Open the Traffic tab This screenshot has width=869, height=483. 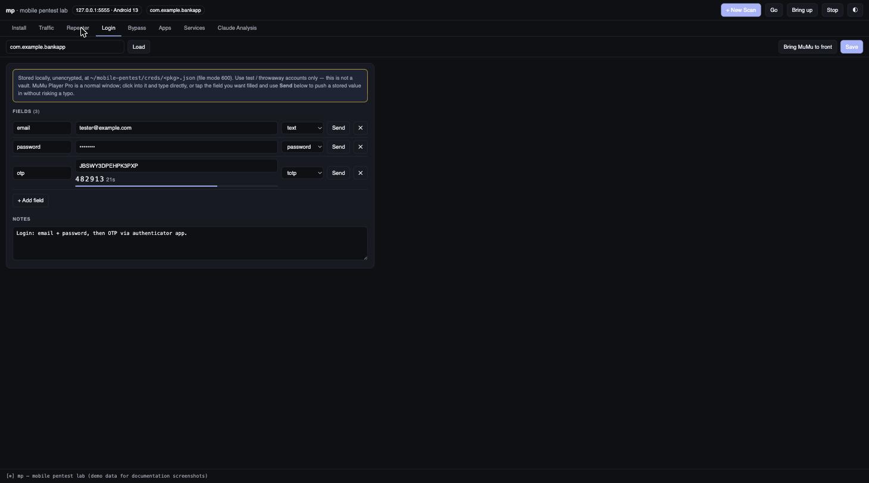(46, 28)
